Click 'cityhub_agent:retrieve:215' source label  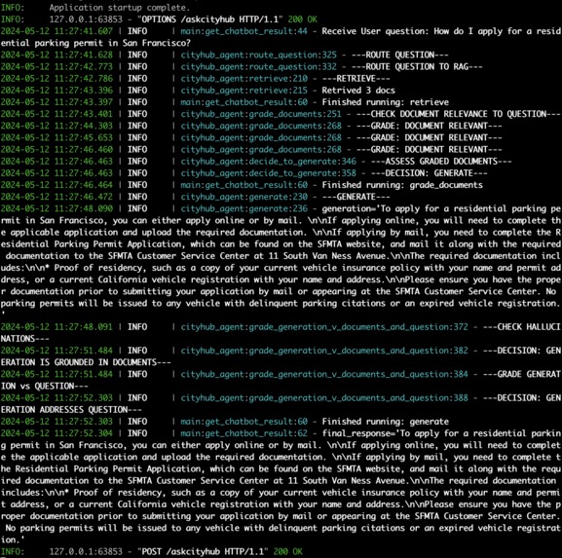244,90
